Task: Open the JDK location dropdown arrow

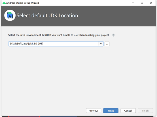Action: click(101, 44)
